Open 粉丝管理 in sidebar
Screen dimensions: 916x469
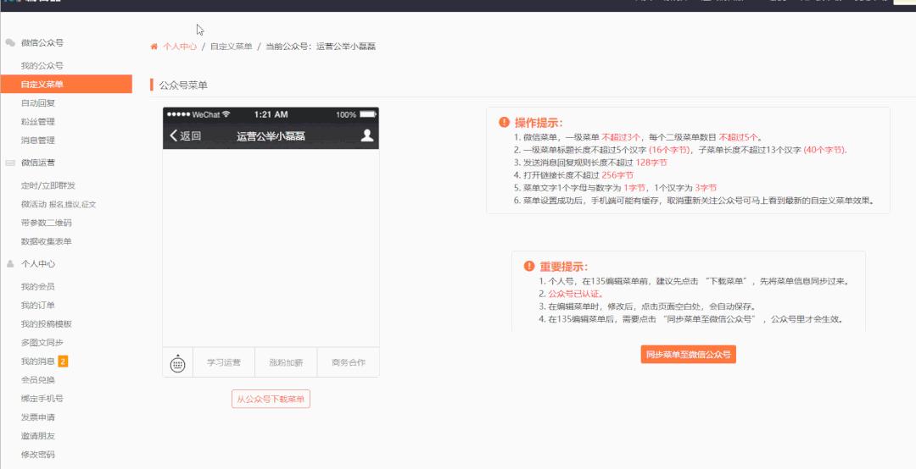point(38,121)
